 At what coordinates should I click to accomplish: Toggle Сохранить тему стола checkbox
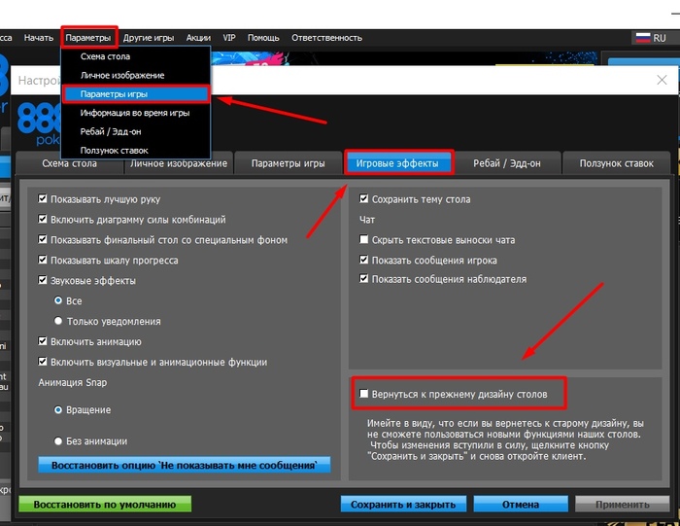tap(364, 198)
